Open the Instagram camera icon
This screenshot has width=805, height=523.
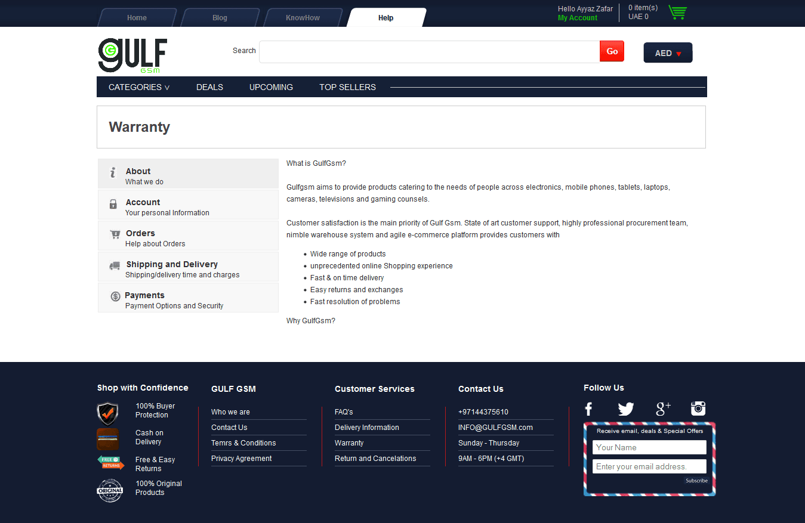698,409
